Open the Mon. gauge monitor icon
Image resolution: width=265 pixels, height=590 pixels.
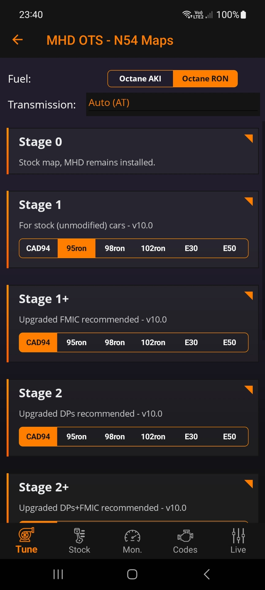(132, 536)
